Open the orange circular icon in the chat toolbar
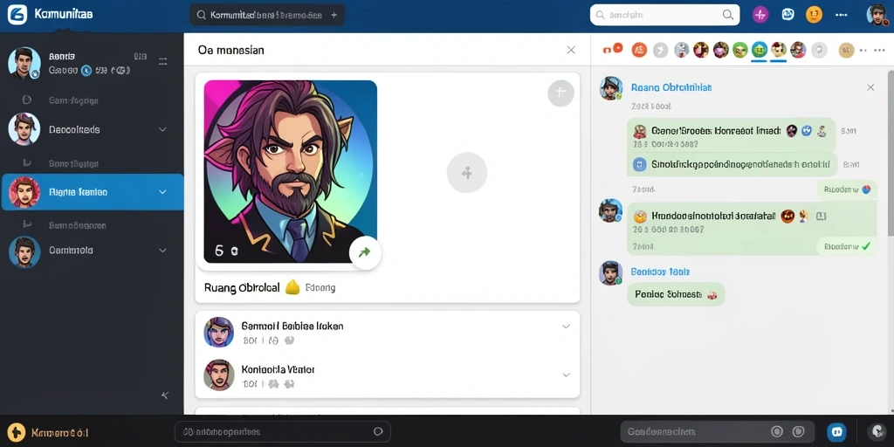 pyautogui.click(x=639, y=50)
